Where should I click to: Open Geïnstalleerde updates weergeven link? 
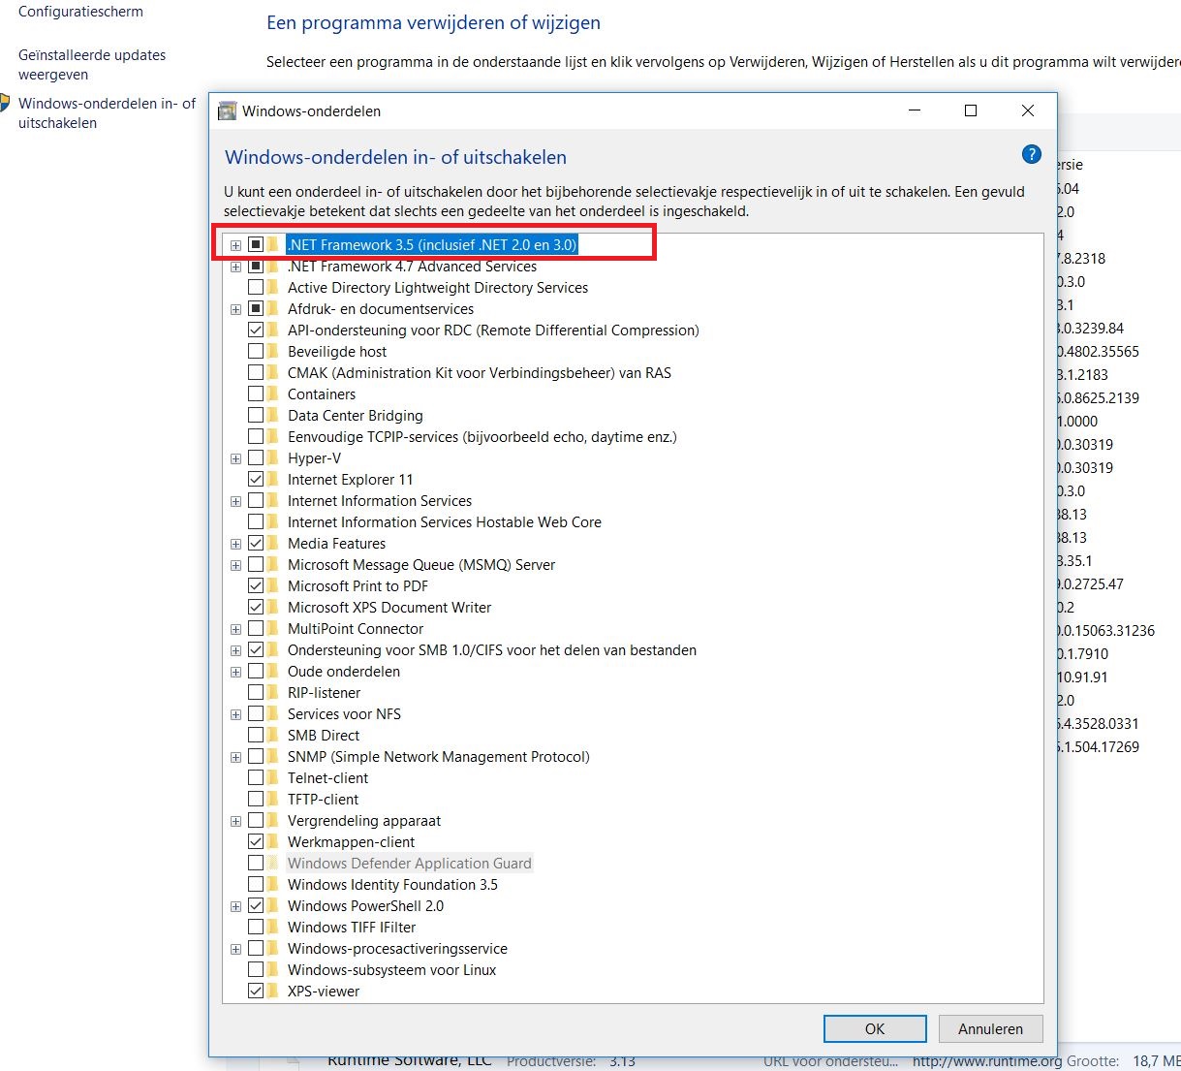[x=92, y=65]
